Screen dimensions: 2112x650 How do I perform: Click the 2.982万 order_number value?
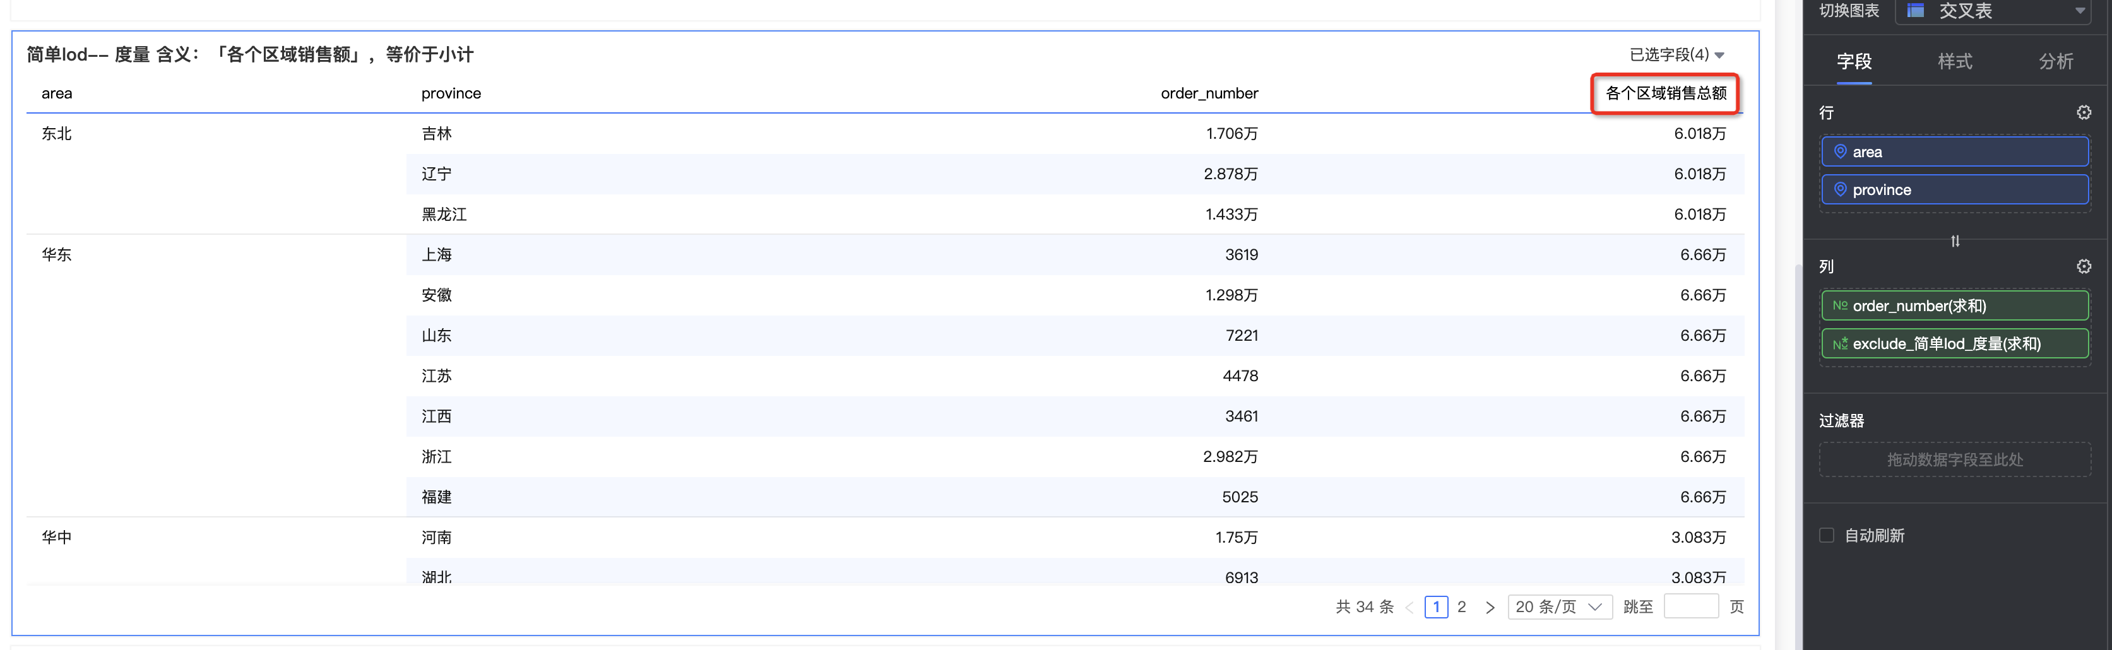pyautogui.click(x=1230, y=456)
